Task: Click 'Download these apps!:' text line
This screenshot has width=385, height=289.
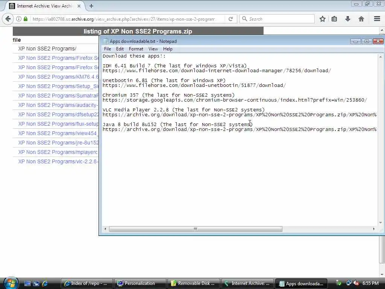Action: pyautogui.click(x=134, y=56)
